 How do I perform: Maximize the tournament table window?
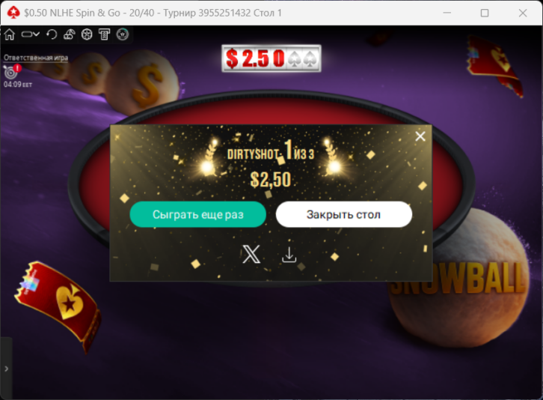point(485,13)
